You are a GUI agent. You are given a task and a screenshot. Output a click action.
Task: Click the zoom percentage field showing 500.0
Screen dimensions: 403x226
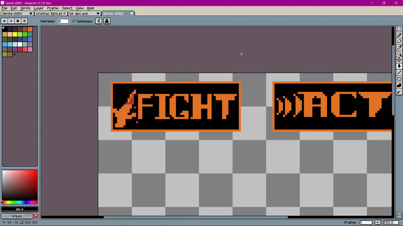tap(390, 222)
